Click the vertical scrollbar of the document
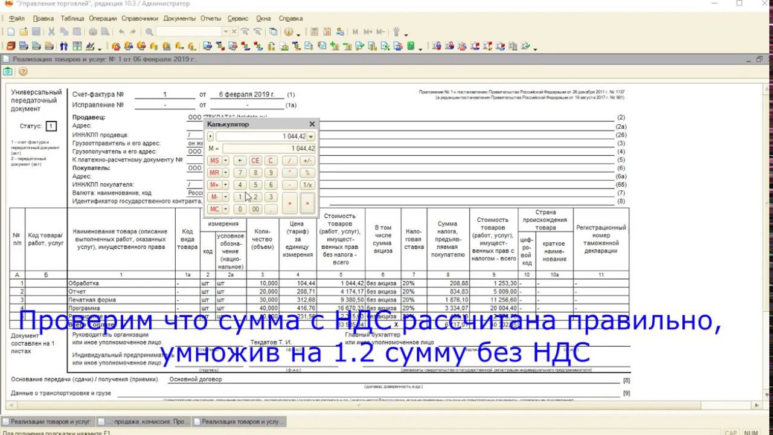 coord(768,242)
